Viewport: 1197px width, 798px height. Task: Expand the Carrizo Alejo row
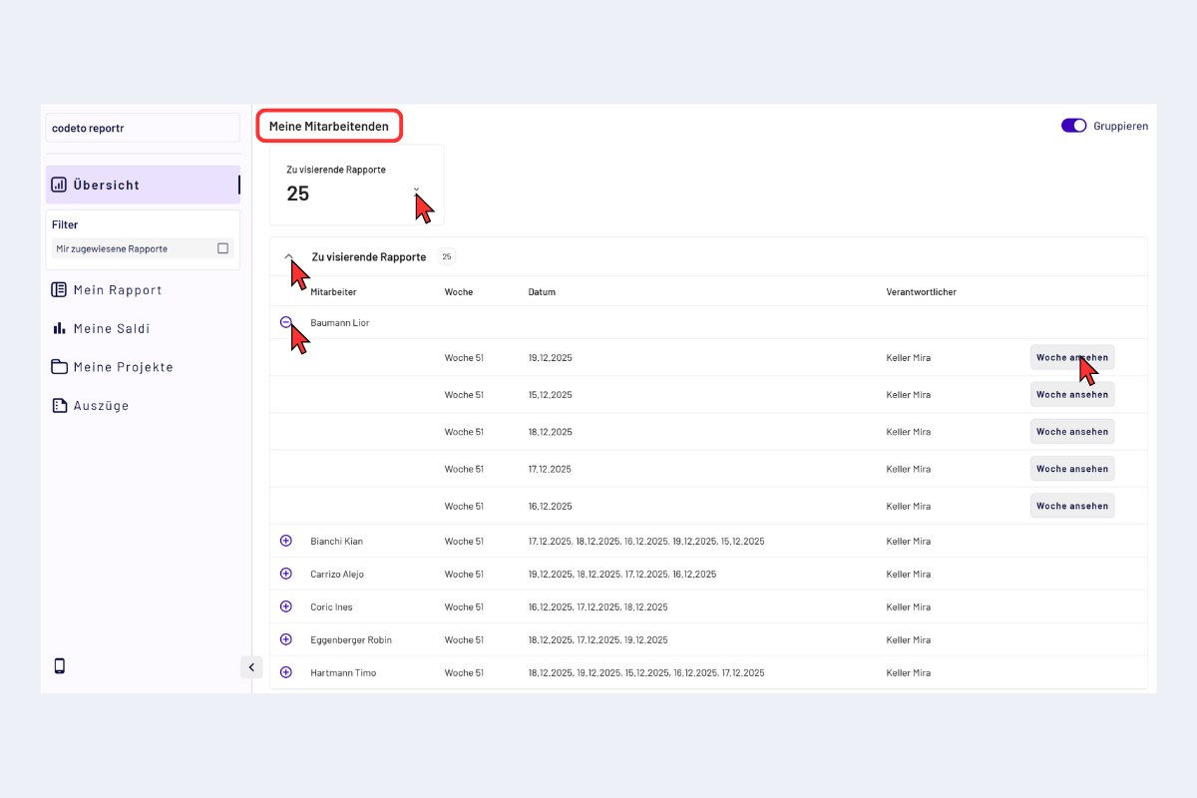[x=285, y=574]
